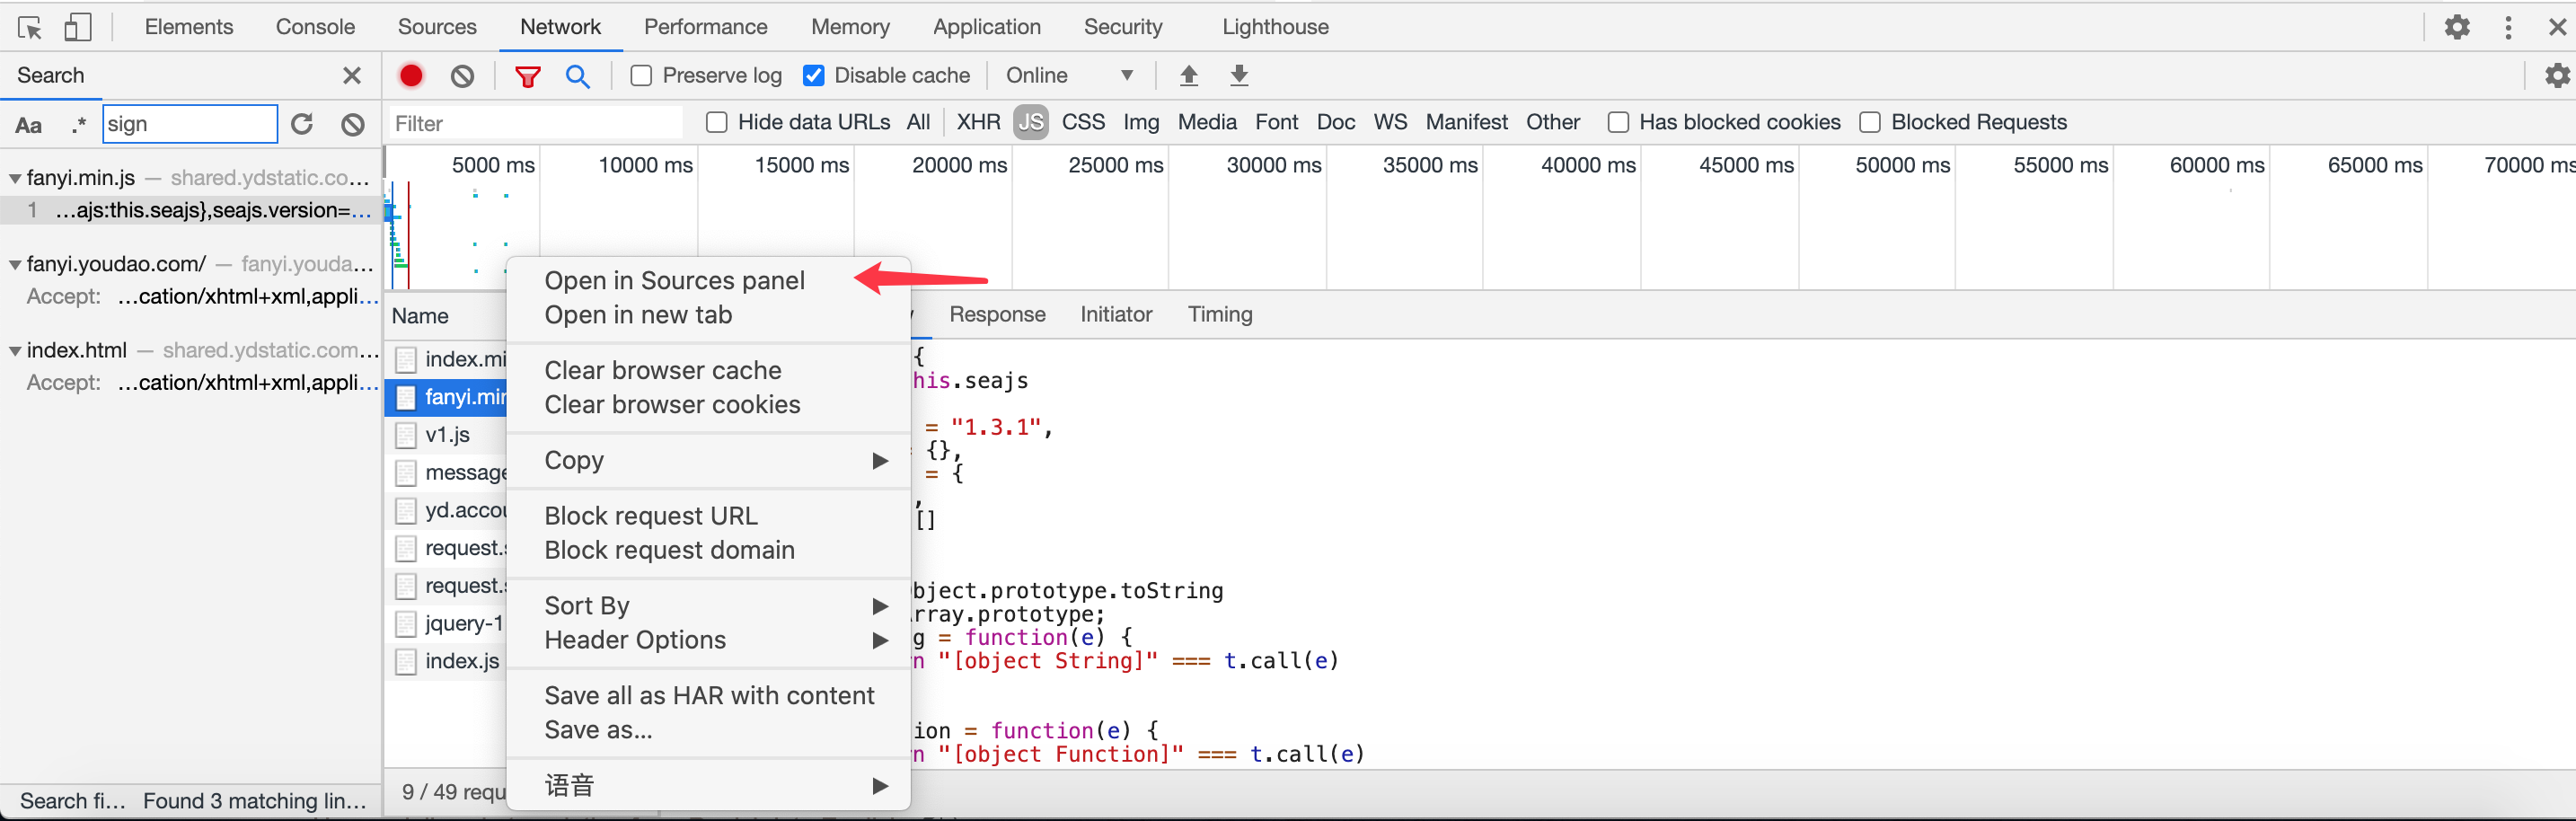Viewport: 2576px width, 821px height.
Task: Choose Block request domain
Action: tap(708, 550)
